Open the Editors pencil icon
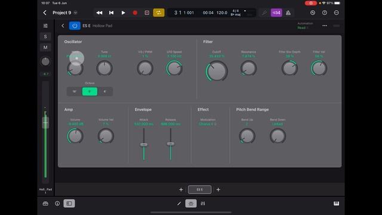The width and height of the screenshot is (382, 215). tap(179, 204)
